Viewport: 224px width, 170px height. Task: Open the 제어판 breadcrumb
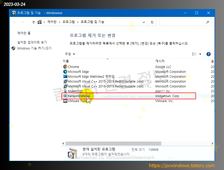tap(52, 22)
